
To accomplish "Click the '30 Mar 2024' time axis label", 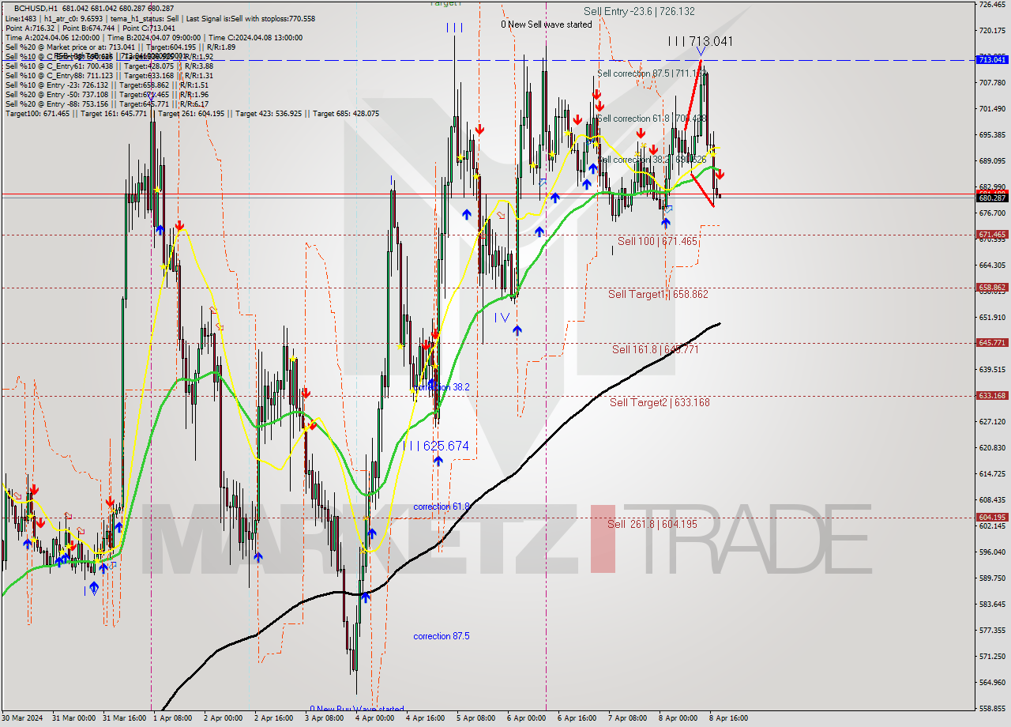I will pyautogui.click(x=23, y=718).
